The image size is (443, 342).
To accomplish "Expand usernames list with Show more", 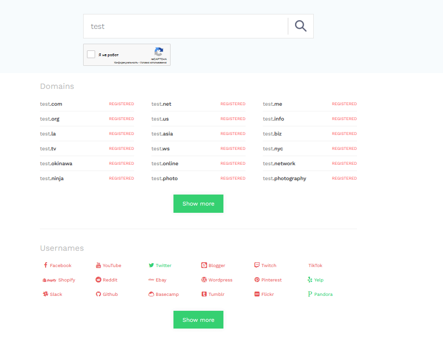I will pyautogui.click(x=198, y=320).
